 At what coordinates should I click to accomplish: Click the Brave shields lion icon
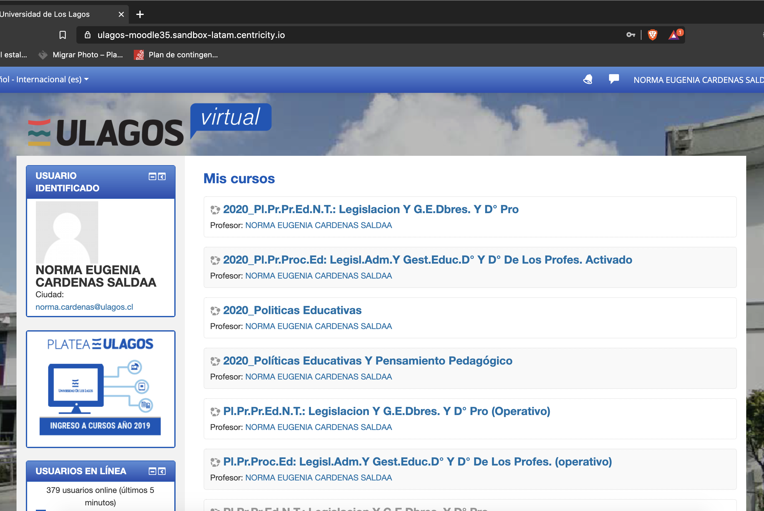pos(652,35)
